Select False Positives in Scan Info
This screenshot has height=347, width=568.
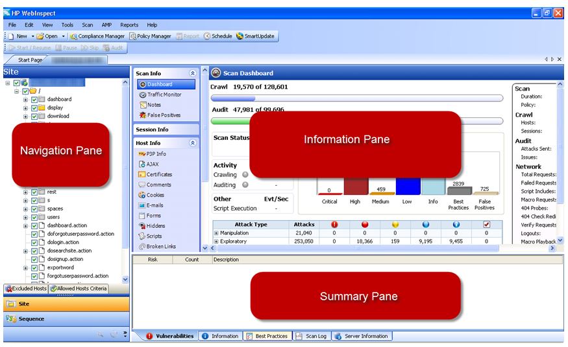point(164,115)
